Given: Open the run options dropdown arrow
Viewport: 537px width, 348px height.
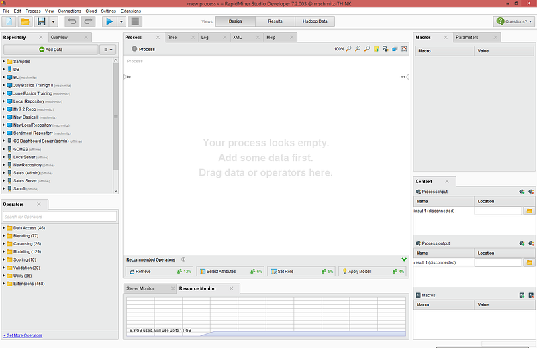Looking at the screenshot, I should click(x=121, y=21).
